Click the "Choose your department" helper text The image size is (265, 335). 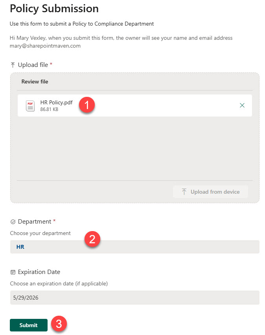40,233
